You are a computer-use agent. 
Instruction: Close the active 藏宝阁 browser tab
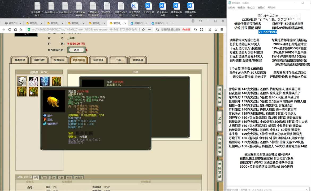125,23
